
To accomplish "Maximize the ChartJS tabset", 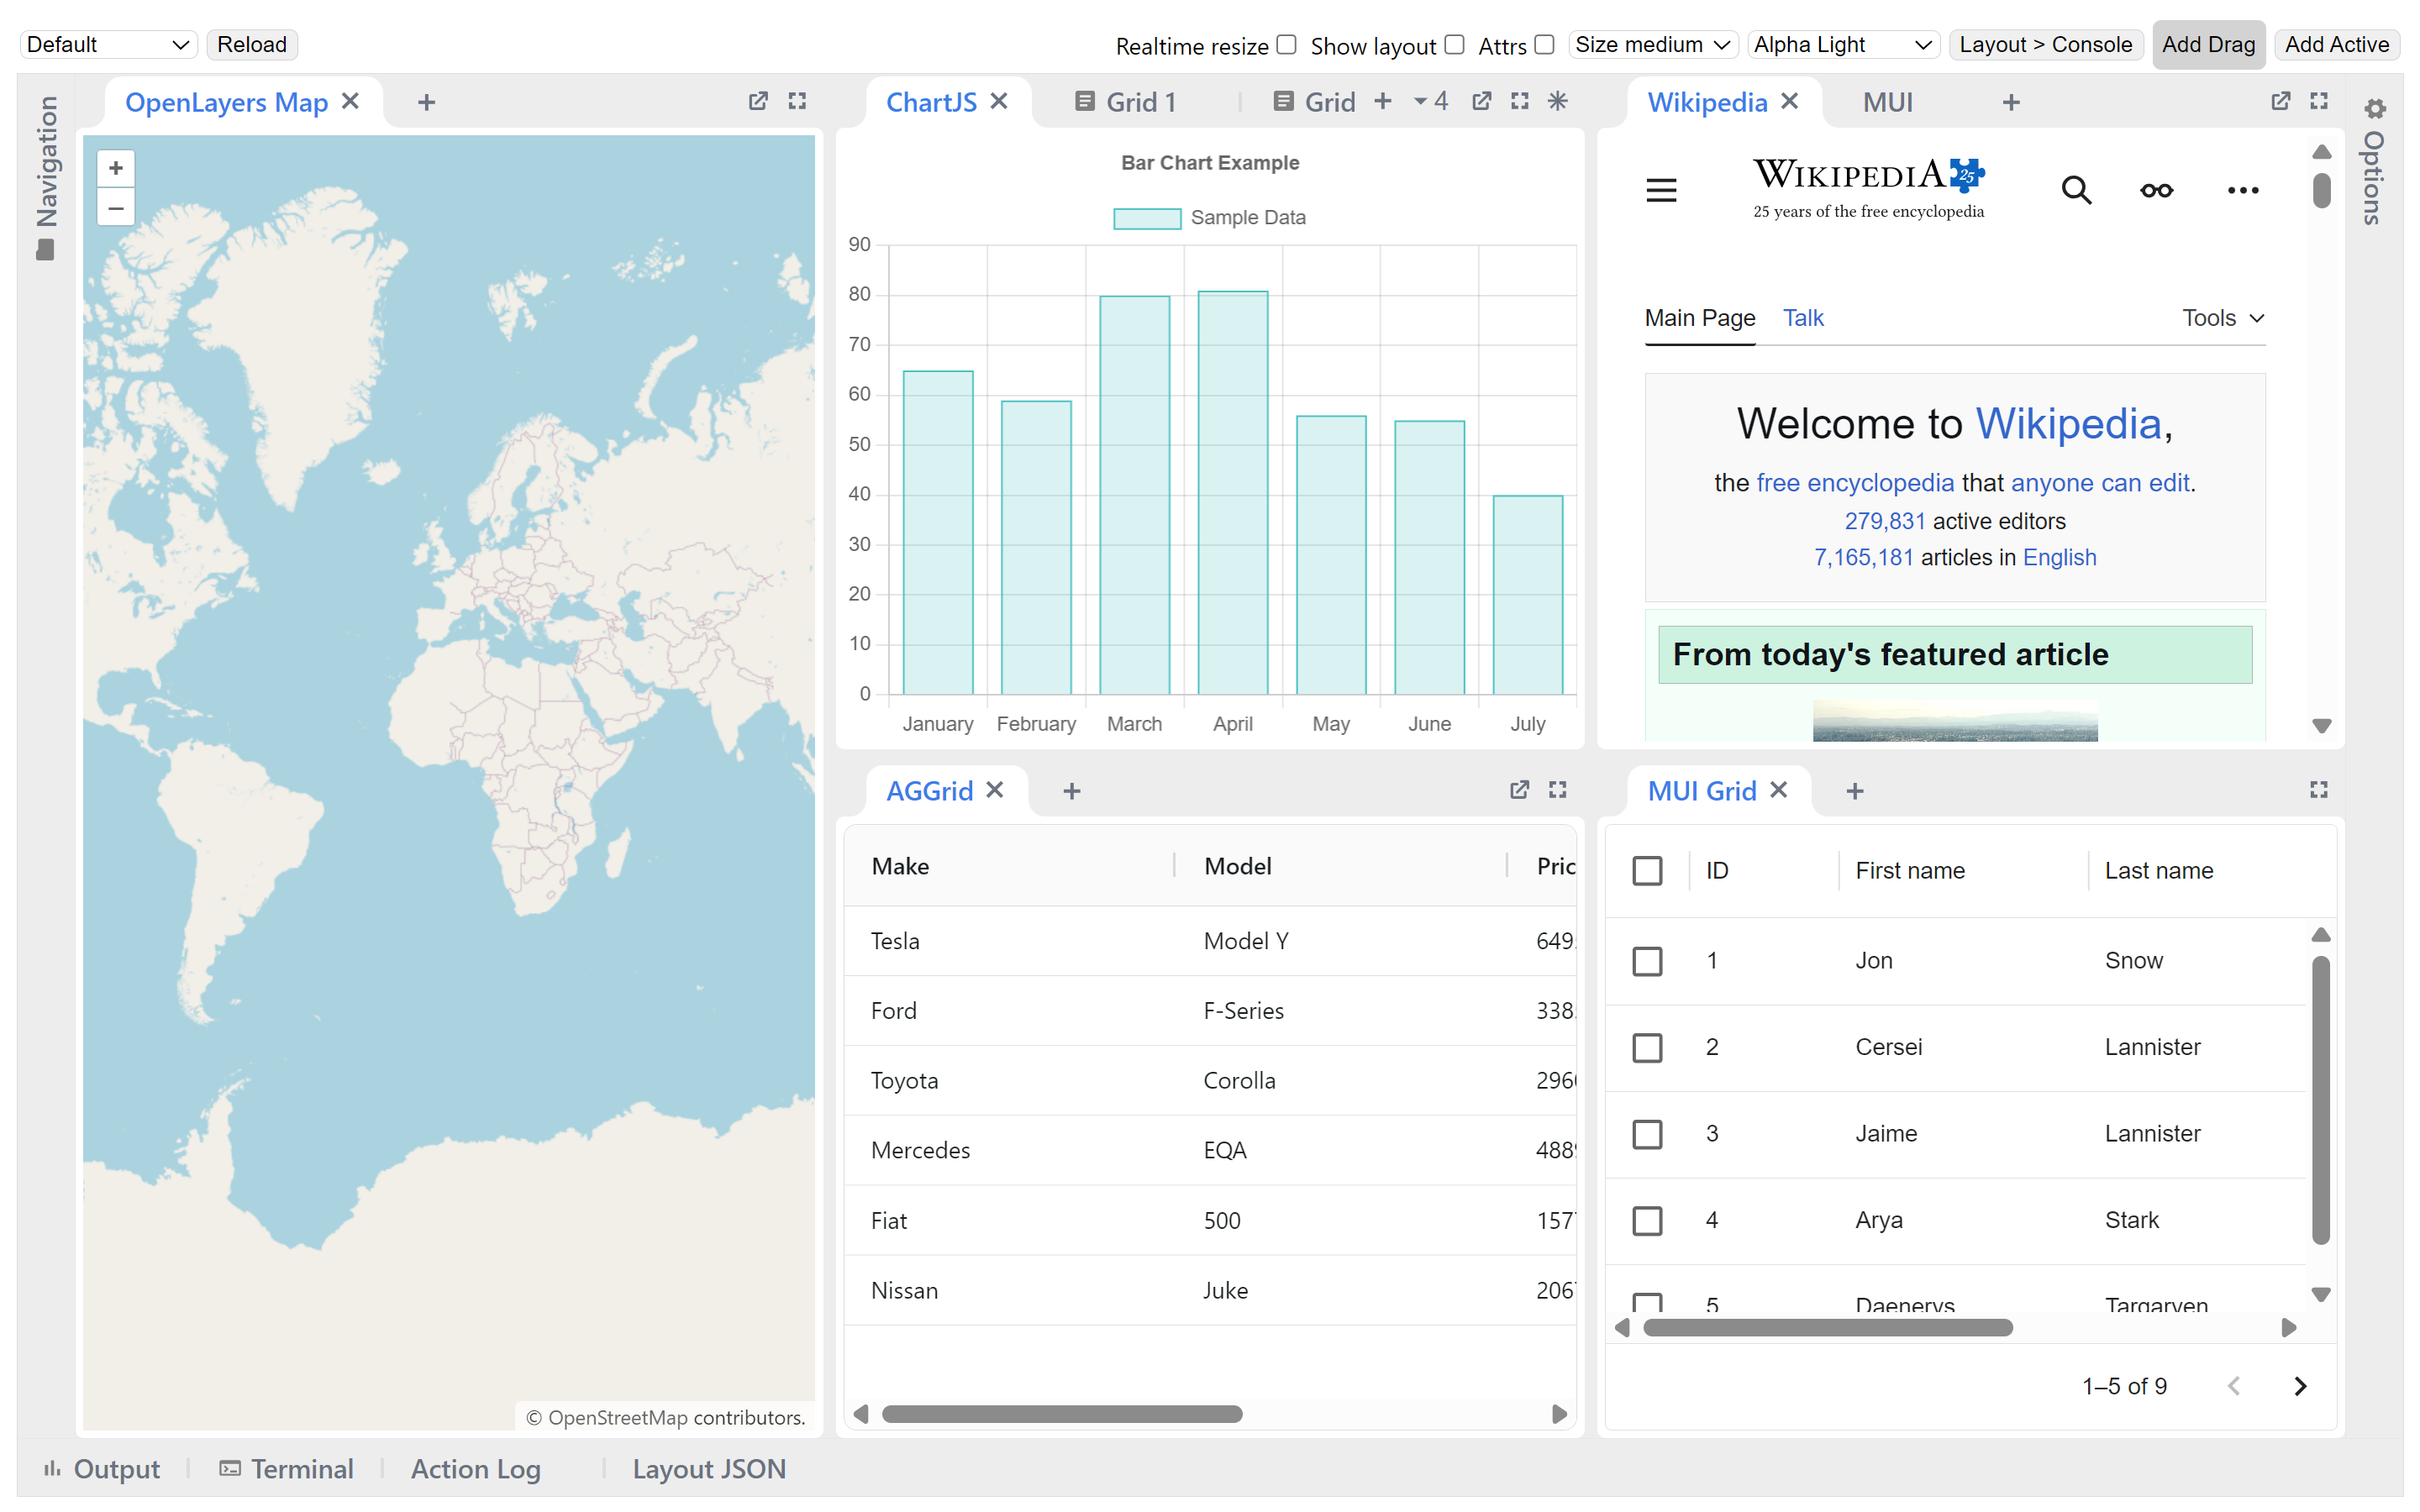I will (x=1520, y=101).
